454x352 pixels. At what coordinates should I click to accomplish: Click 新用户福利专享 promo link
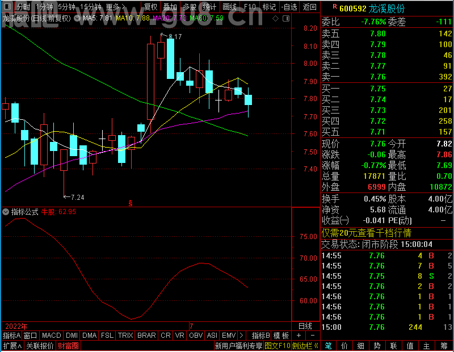(238, 346)
